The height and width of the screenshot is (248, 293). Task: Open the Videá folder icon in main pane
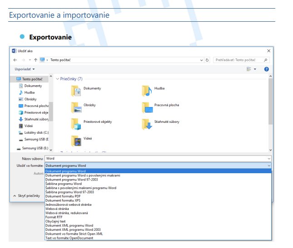[76, 140]
